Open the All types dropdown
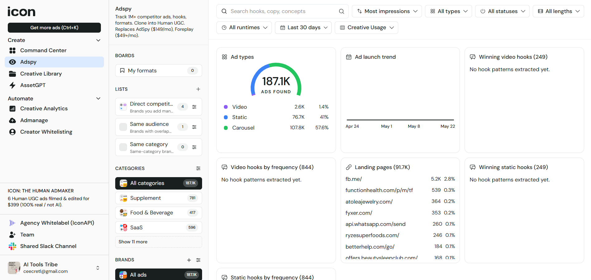 coord(448,11)
